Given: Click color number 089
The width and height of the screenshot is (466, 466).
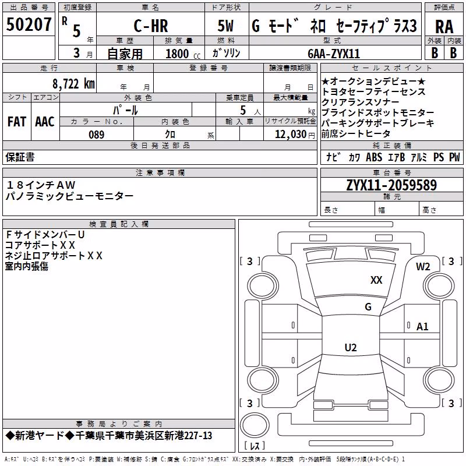Looking at the screenshot, I should (96, 135).
